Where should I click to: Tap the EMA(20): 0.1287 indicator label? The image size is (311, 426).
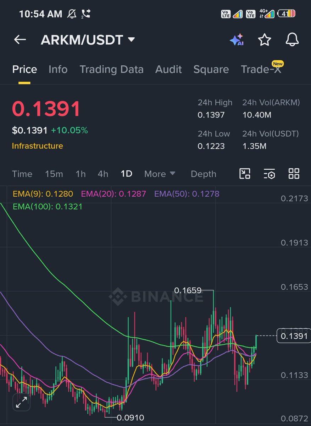coord(113,194)
